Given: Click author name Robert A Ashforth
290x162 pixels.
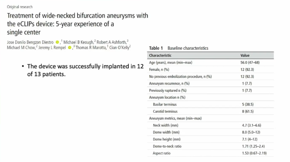Looking at the screenshot, I should (x=111, y=42).
